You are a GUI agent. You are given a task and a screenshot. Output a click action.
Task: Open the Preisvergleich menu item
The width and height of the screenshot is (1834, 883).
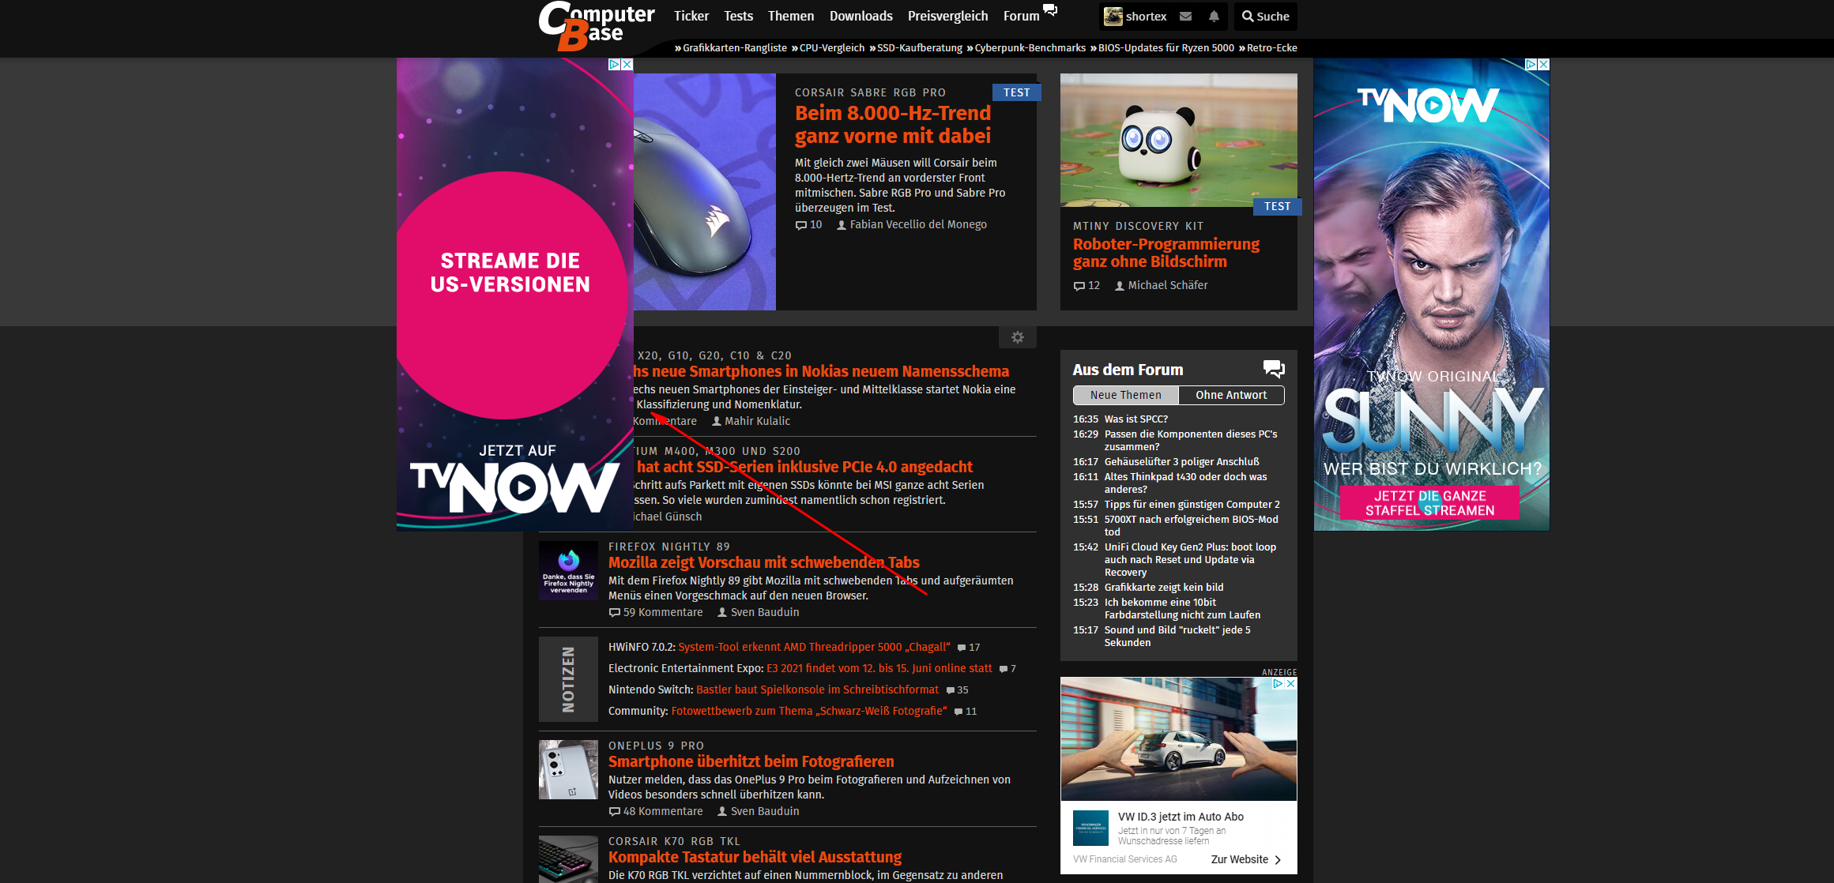click(947, 16)
